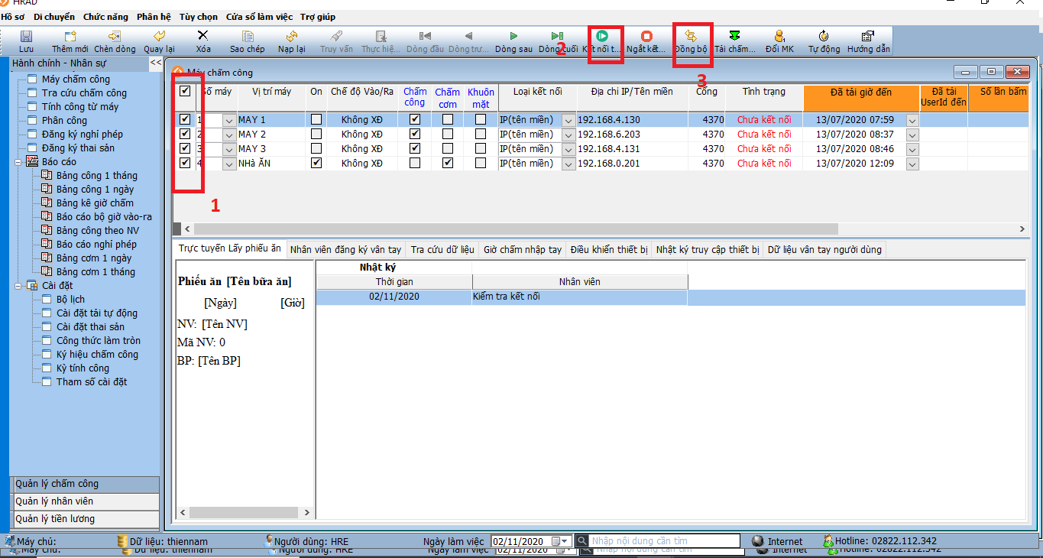The width and height of the screenshot is (1043, 558).
Task: Open the Ngày làm việc date dropdown
Action: pyautogui.click(x=565, y=541)
